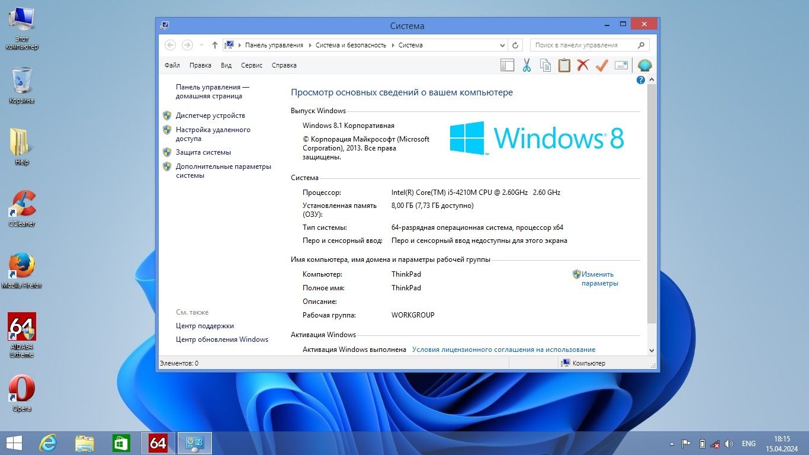This screenshot has width=809, height=455.
Task: Open File Explorer from taskbar
Action: pyautogui.click(x=85, y=443)
